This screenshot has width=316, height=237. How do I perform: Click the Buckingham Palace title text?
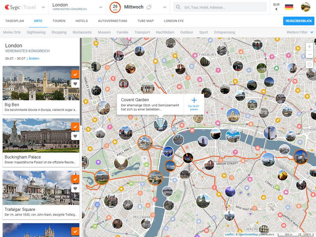pyautogui.click(x=23, y=157)
